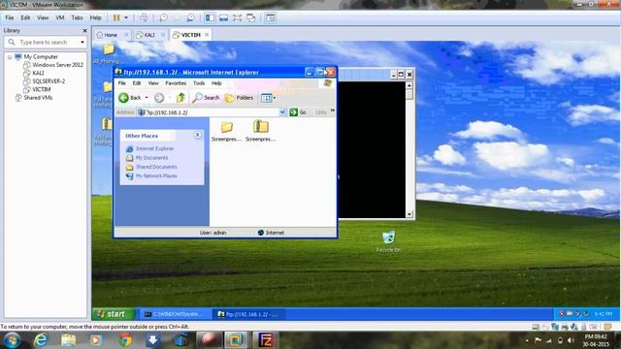Toggle the thumbnail bar view icon
Screen dimensions: 621x349
223,17
